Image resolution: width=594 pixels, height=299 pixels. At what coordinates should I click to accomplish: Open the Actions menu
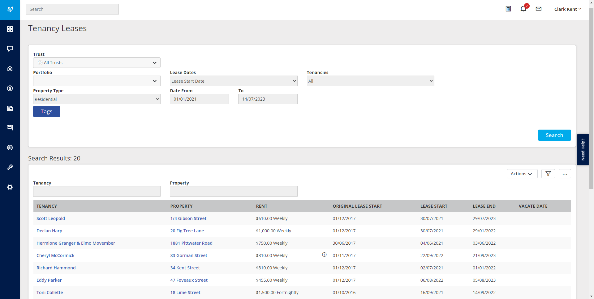click(x=522, y=174)
